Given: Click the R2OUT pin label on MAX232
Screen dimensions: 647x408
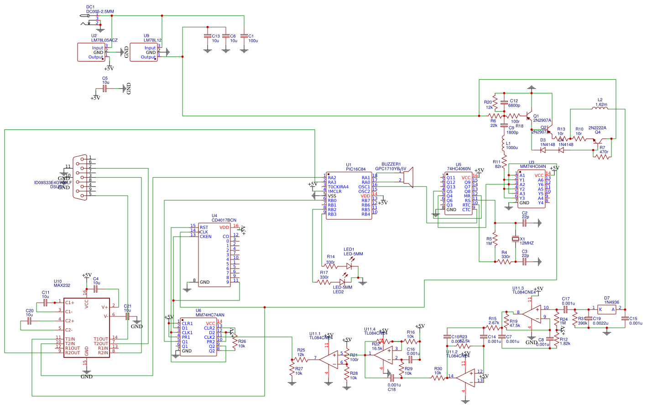Looking at the screenshot, I should pos(73,353).
